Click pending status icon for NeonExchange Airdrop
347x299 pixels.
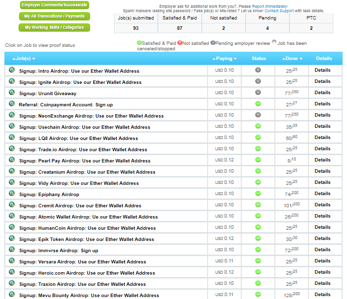(258, 115)
